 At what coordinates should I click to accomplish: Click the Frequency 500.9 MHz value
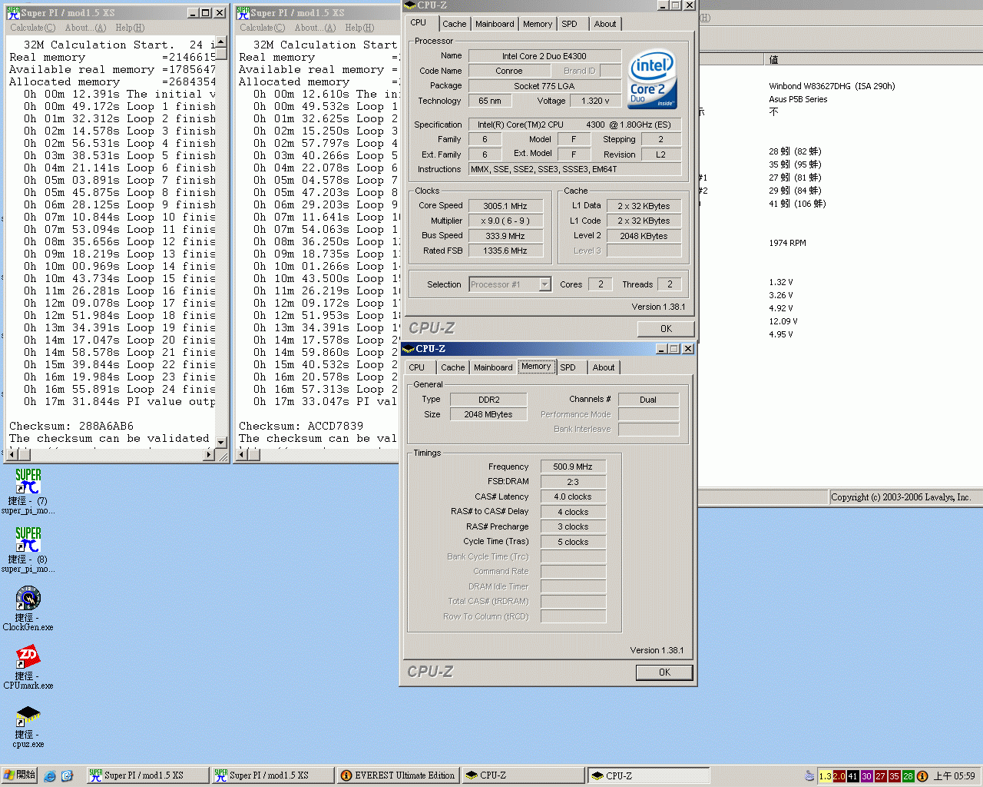pos(573,467)
